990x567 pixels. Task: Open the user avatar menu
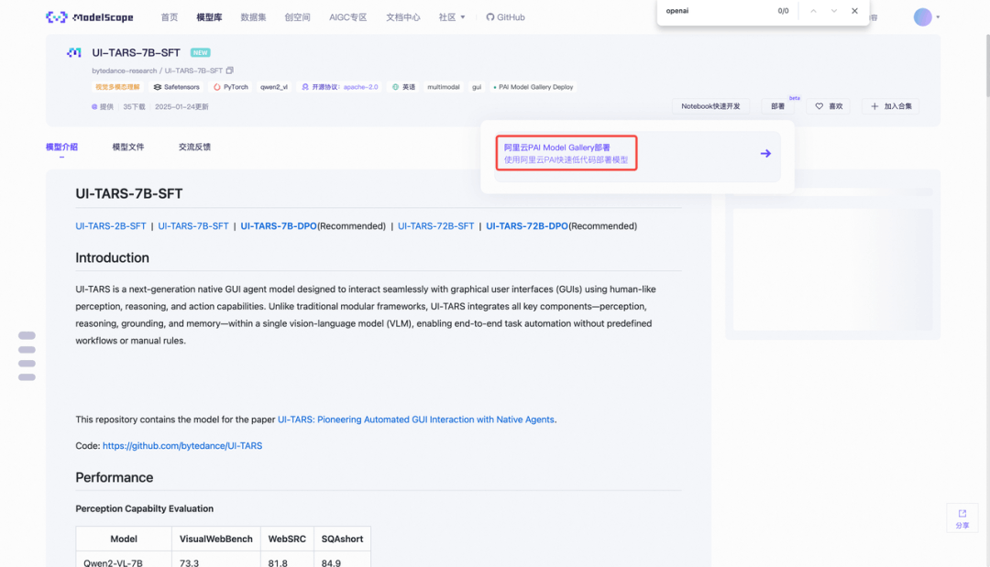click(x=926, y=17)
